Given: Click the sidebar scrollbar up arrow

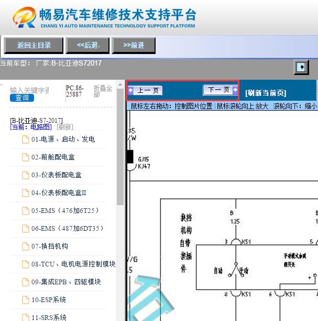Looking at the screenshot, I should pyautogui.click(x=120, y=84).
